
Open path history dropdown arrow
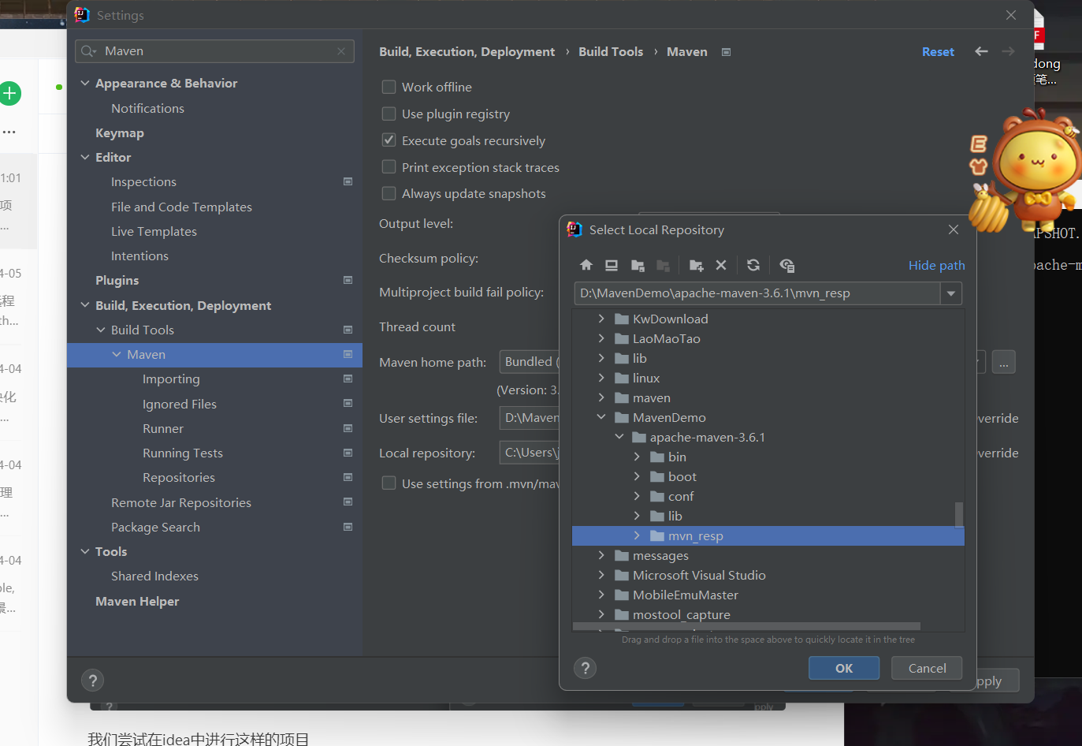click(951, 293)
